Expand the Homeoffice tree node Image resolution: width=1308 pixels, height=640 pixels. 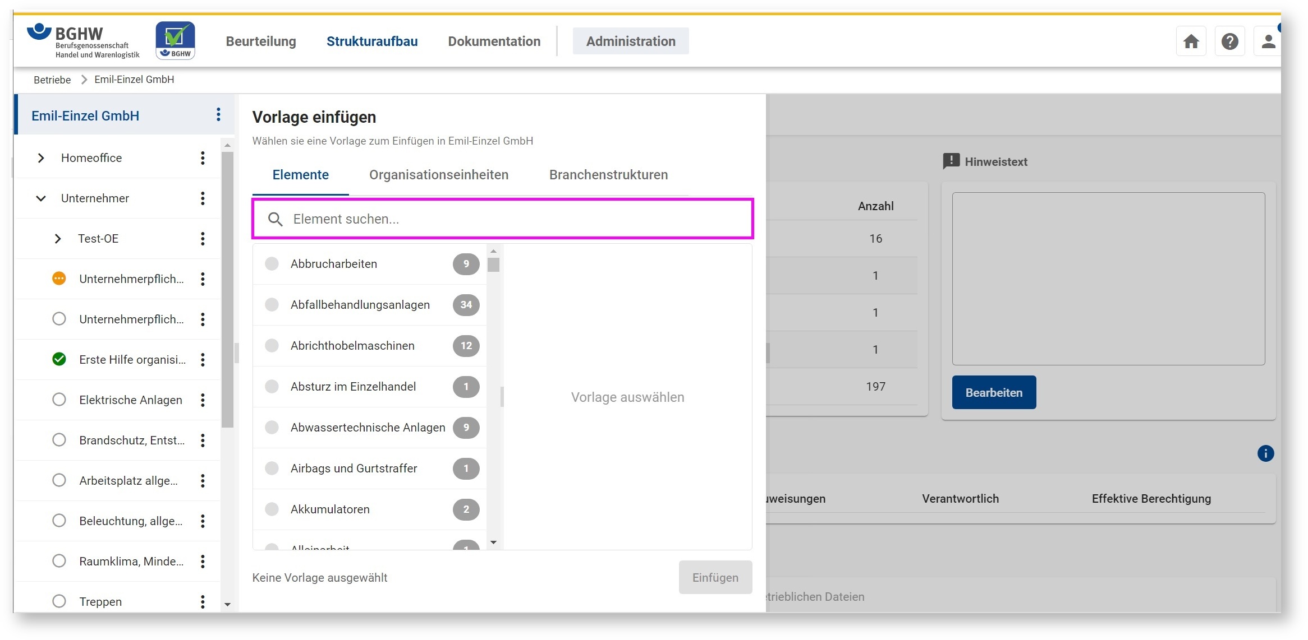(x=41, y=158)
